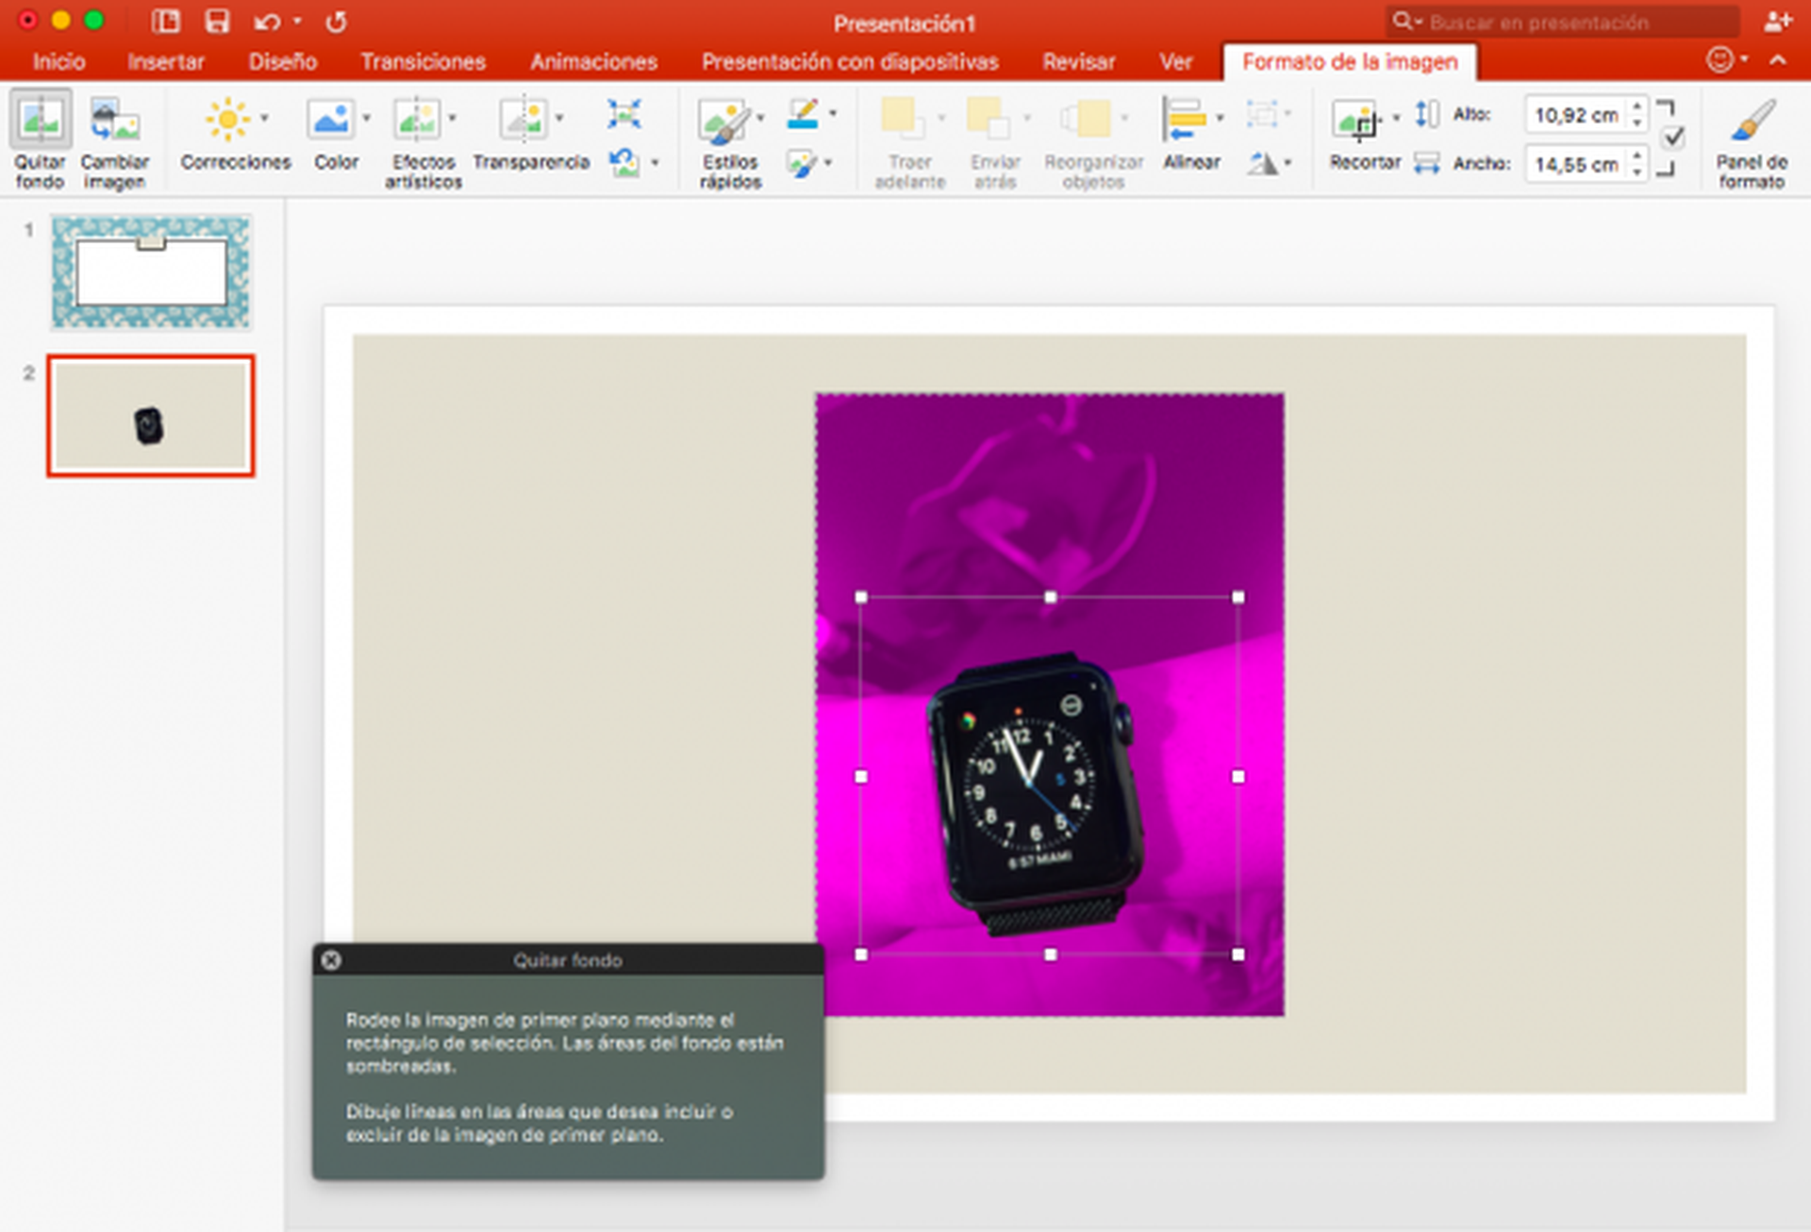The height and width of the screenshot is (1232, 1811).
Task: Click the Estilos rápidos icon
Action: [723, 121]
